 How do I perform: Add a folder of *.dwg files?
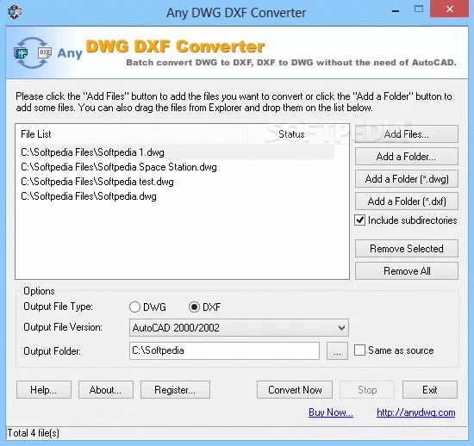(407, 179)
